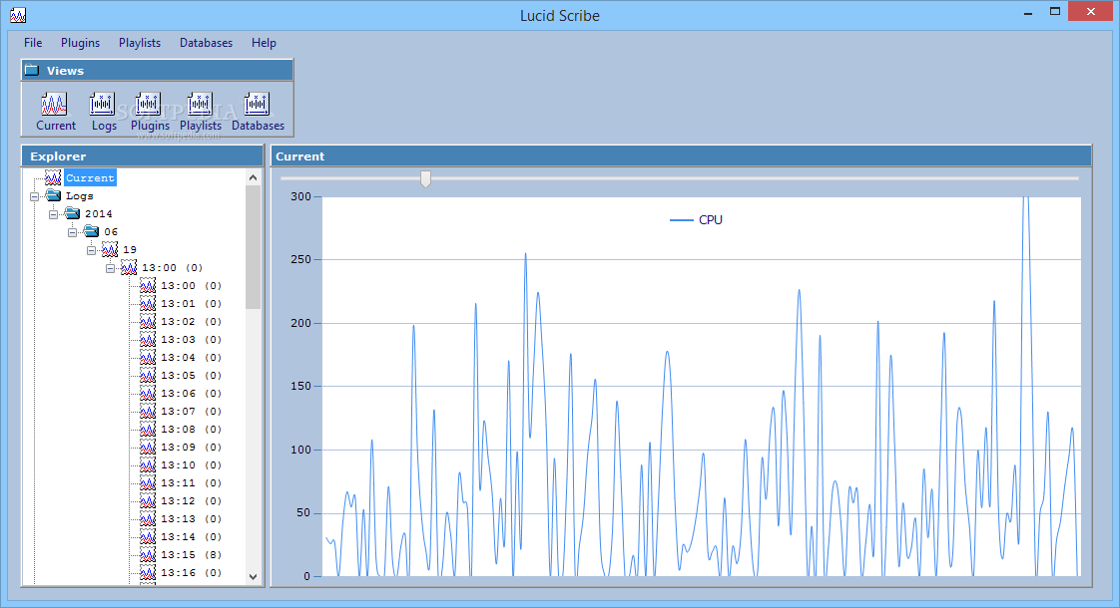Click the chart icon of 13:02 (0) entry
Screen dimensions: 1120x608
coord(148,321)
